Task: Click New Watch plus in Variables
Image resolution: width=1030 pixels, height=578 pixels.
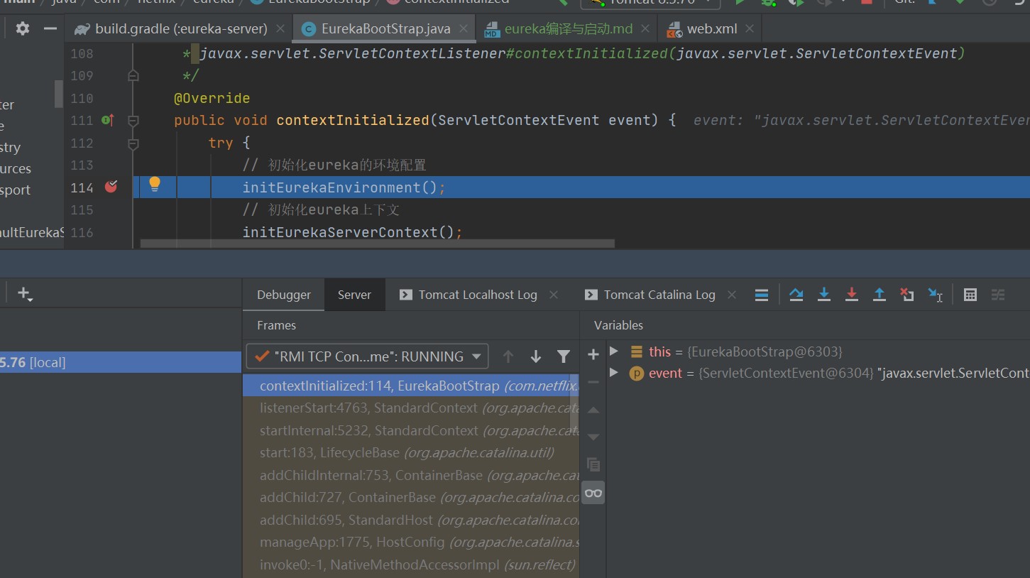Action: 593,354
